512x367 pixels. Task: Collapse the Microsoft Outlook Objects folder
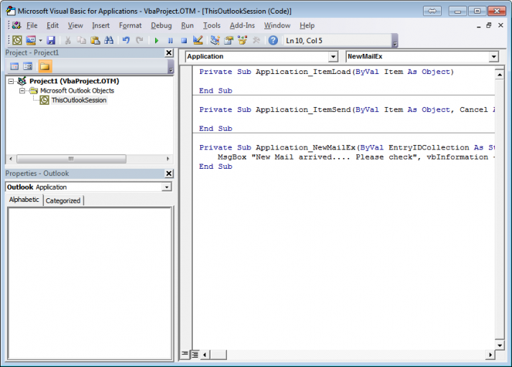click(x=22, y=91)
